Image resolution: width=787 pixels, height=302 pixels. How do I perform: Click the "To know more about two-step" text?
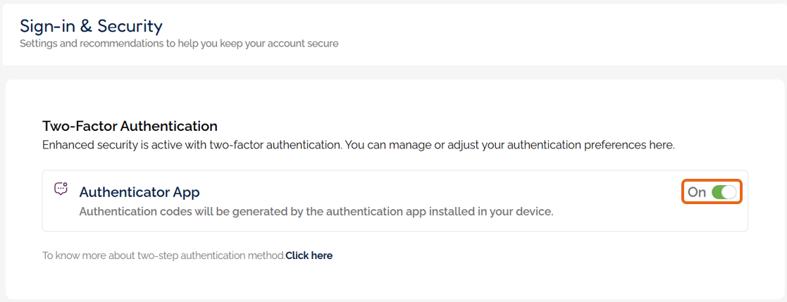click(x=163, y=256)
